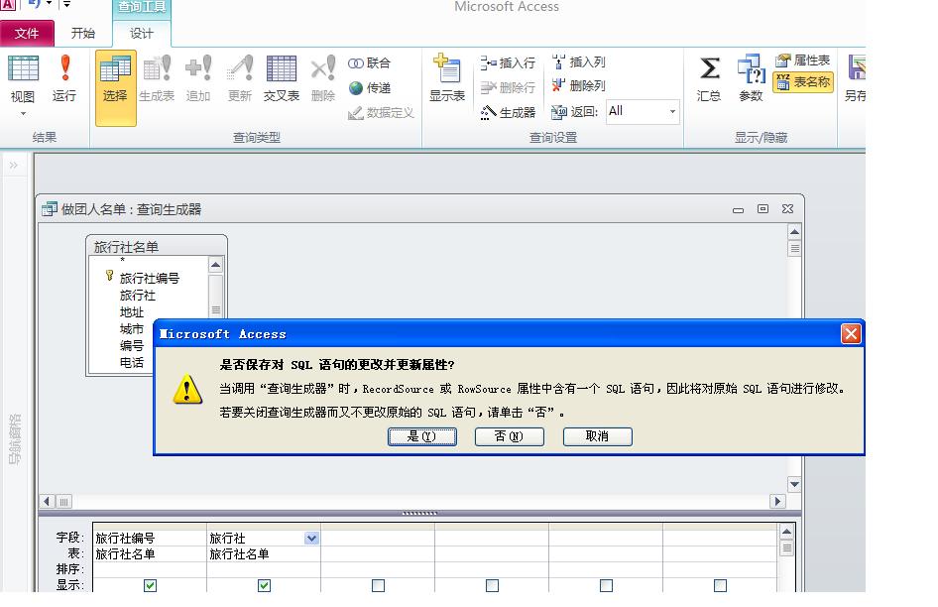This screenshot has width=938, height=607.
Task: Switch to the 设计 ribbon tab
Action: 141,33
